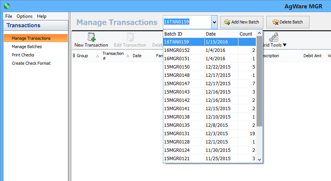Image resolution: width=331 pixels, height=181 pixels.
Task: Open the File menu
Action: [9, 16]
